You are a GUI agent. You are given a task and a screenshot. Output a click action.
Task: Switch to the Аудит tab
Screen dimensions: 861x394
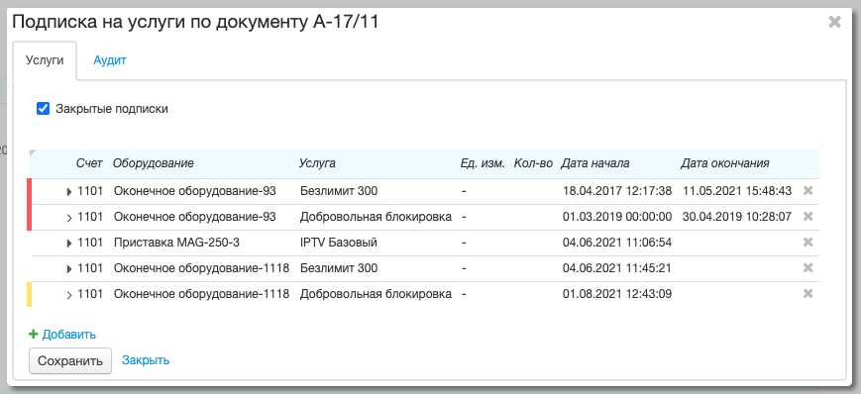point(110,60)
